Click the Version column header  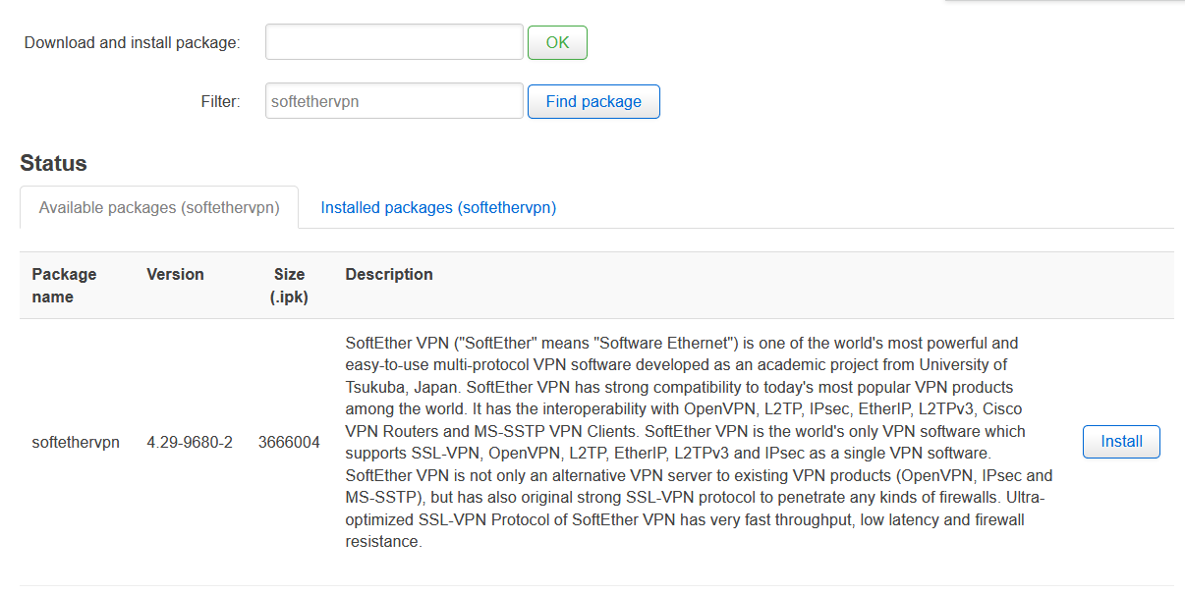175,274
